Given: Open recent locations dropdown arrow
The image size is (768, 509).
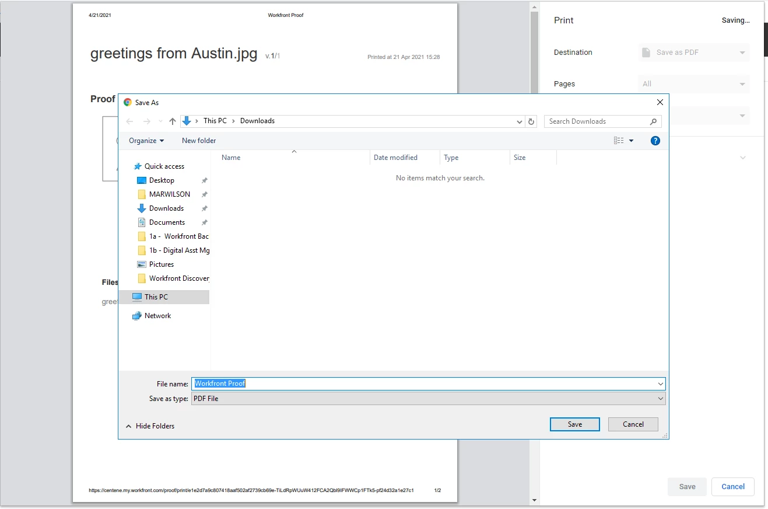Looking at the screenshot, I should [x=161, y=121].
